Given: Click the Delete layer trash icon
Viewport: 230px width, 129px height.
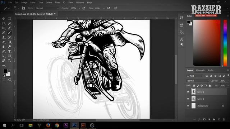Looking at the screenshot, I should (x=224, y=119).
